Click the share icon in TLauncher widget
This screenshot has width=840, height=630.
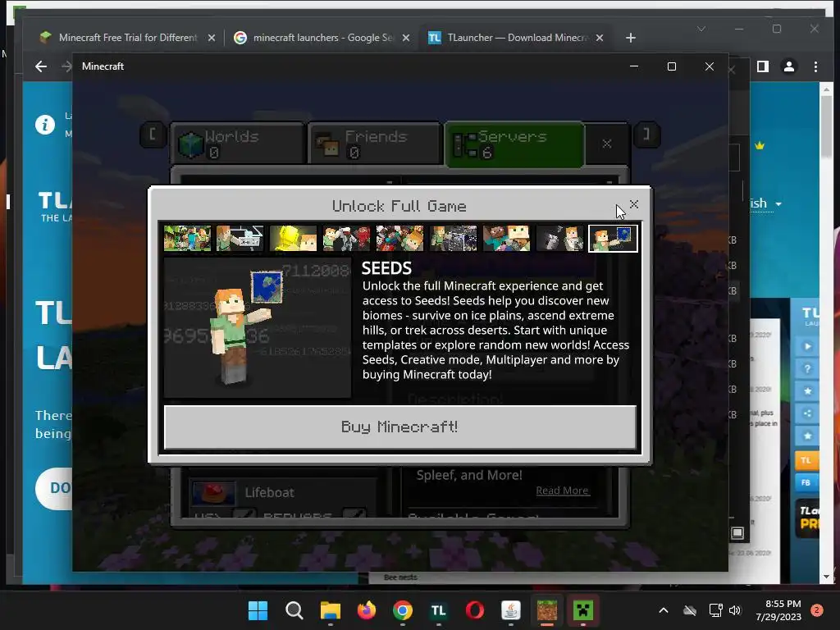[807, 413]
